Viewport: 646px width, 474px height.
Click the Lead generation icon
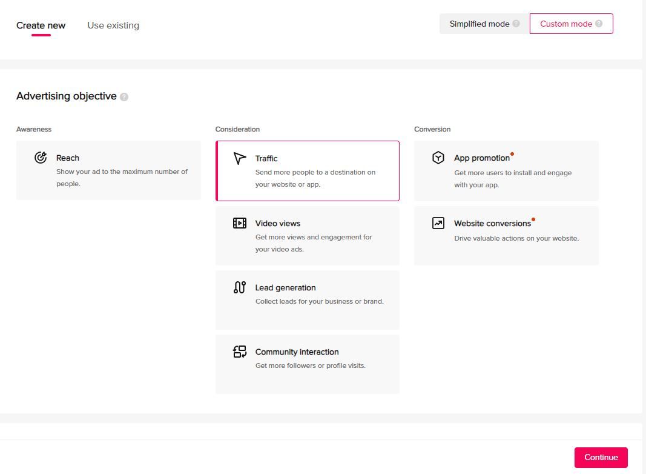(239, 287)
